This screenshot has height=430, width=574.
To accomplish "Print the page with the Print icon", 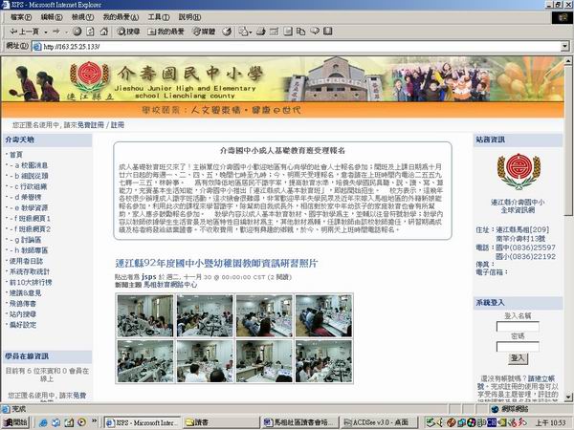I will point(260,32).
